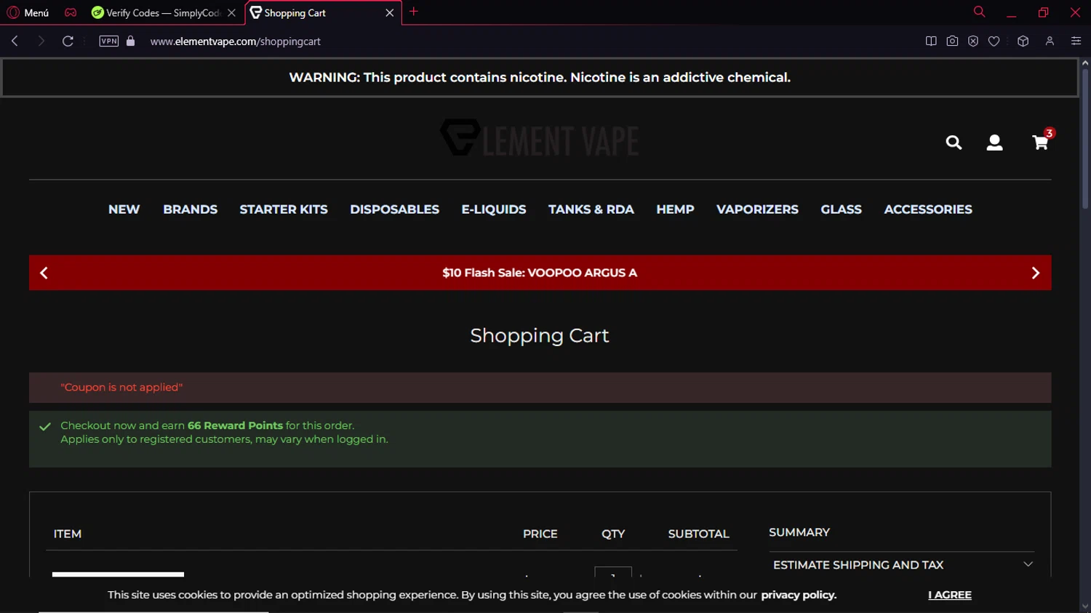Screen dimensions: 1091x613
Task: Open the ACCESSORIES menu
Action: point(927,209)
